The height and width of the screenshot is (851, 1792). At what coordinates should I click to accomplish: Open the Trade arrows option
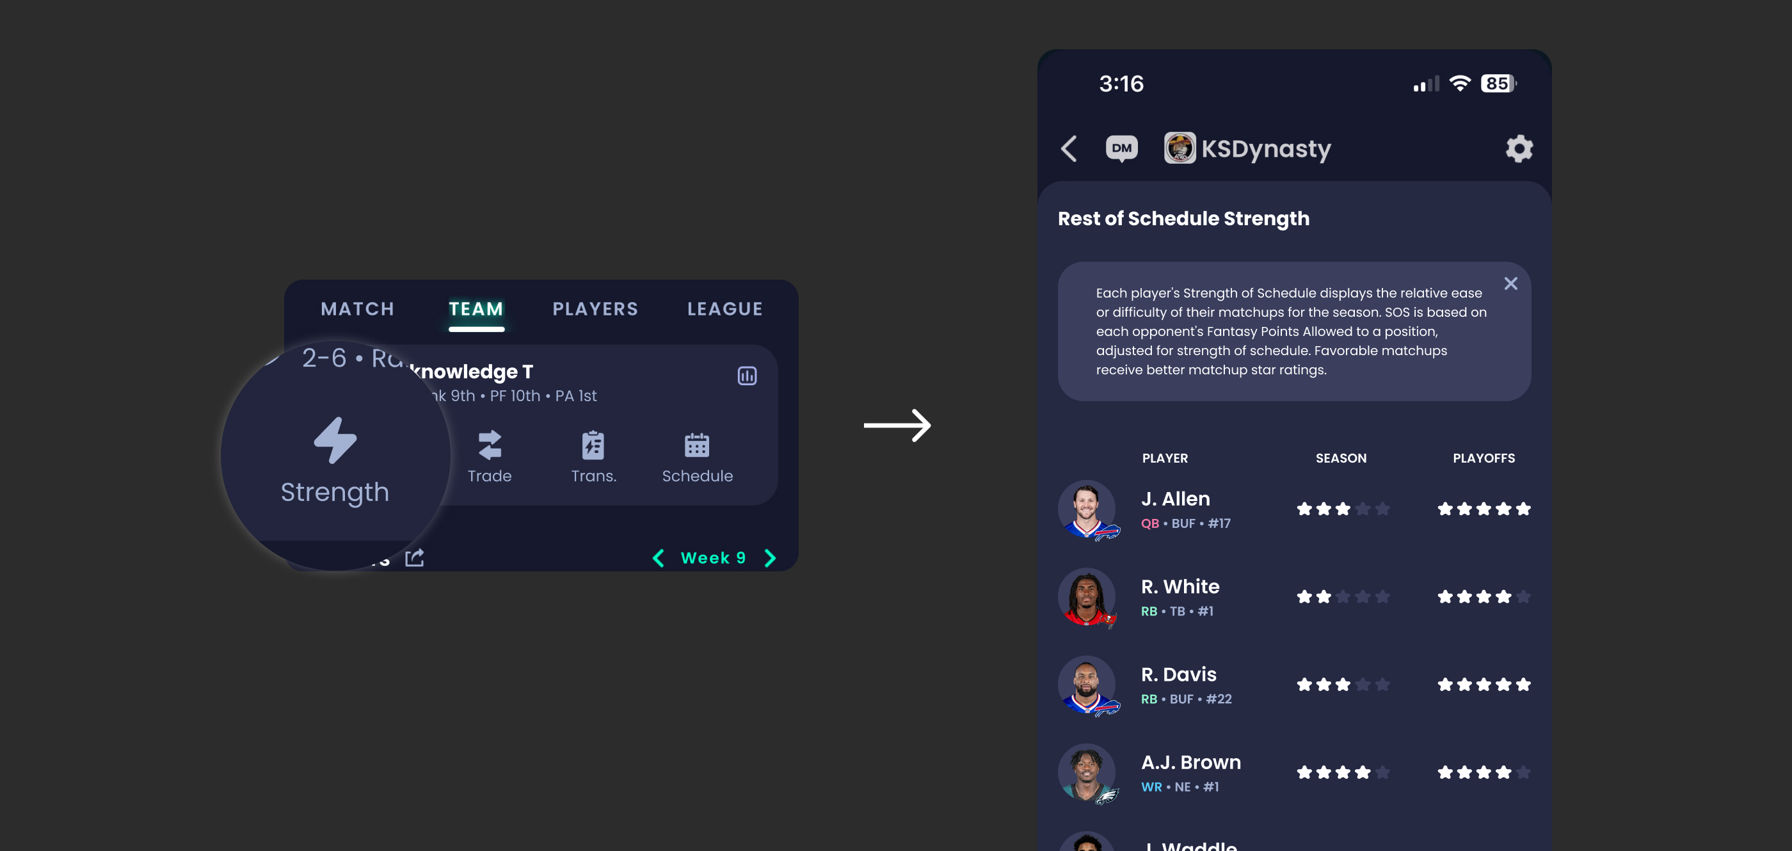pos(489,457)
